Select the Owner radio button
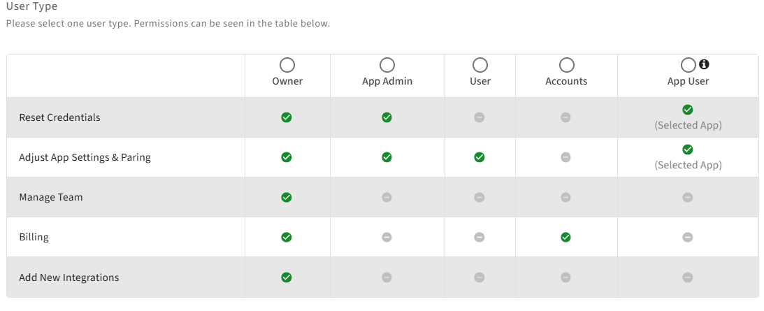The image size is (764, 311). (x=287, y=65)
